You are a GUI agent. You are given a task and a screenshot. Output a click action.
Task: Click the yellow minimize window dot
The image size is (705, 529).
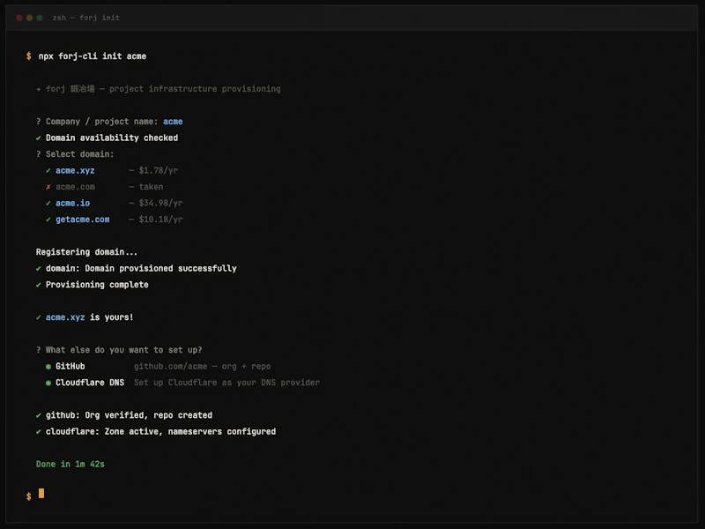tap(30, 18)
